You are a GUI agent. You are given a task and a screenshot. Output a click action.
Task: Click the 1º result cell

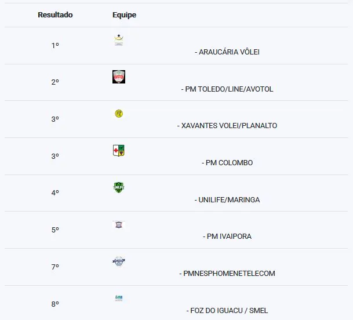tap(55, 45)
